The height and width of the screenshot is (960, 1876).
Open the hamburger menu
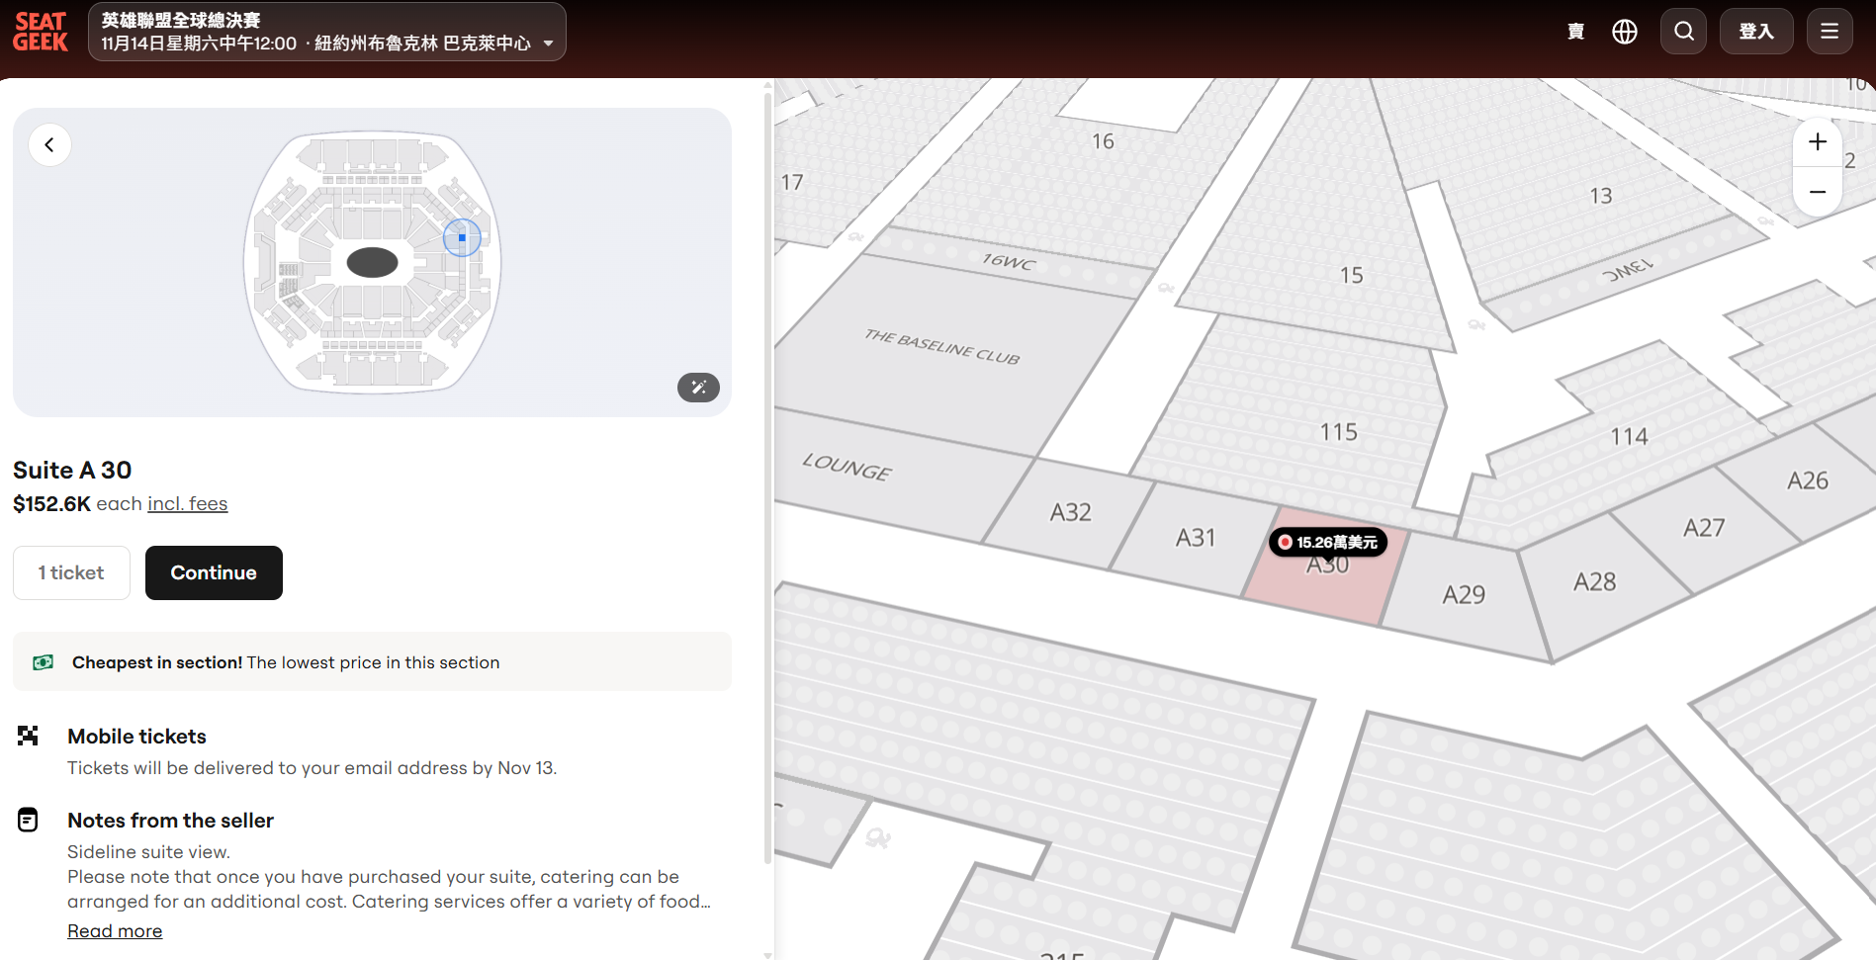click(1830, 32)
